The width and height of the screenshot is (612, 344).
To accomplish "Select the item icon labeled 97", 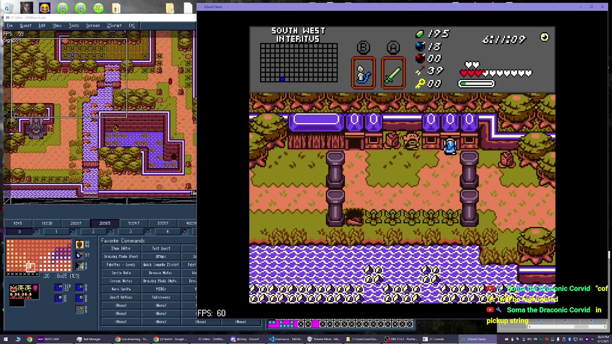I will (x=79, y=255).
